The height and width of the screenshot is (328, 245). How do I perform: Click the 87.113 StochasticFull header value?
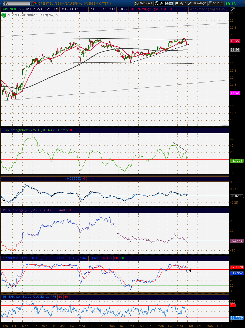[107, 258]
